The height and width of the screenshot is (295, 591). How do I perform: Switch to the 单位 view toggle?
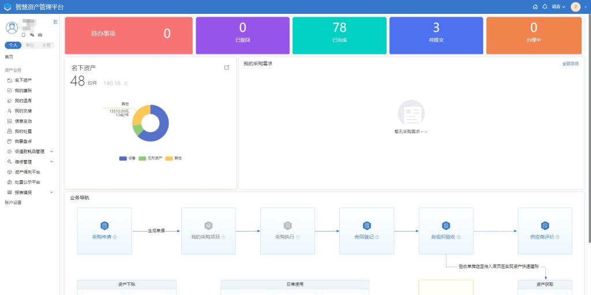click(x=29, y=45)
